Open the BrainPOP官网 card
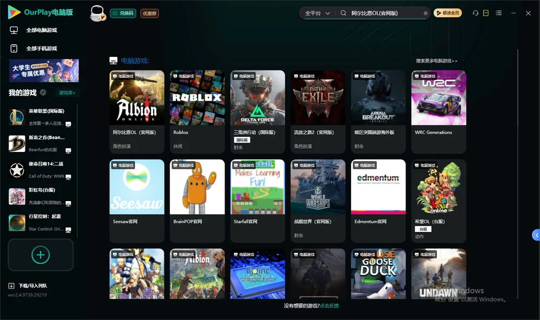Screen dimensions: 540x320 197,201
